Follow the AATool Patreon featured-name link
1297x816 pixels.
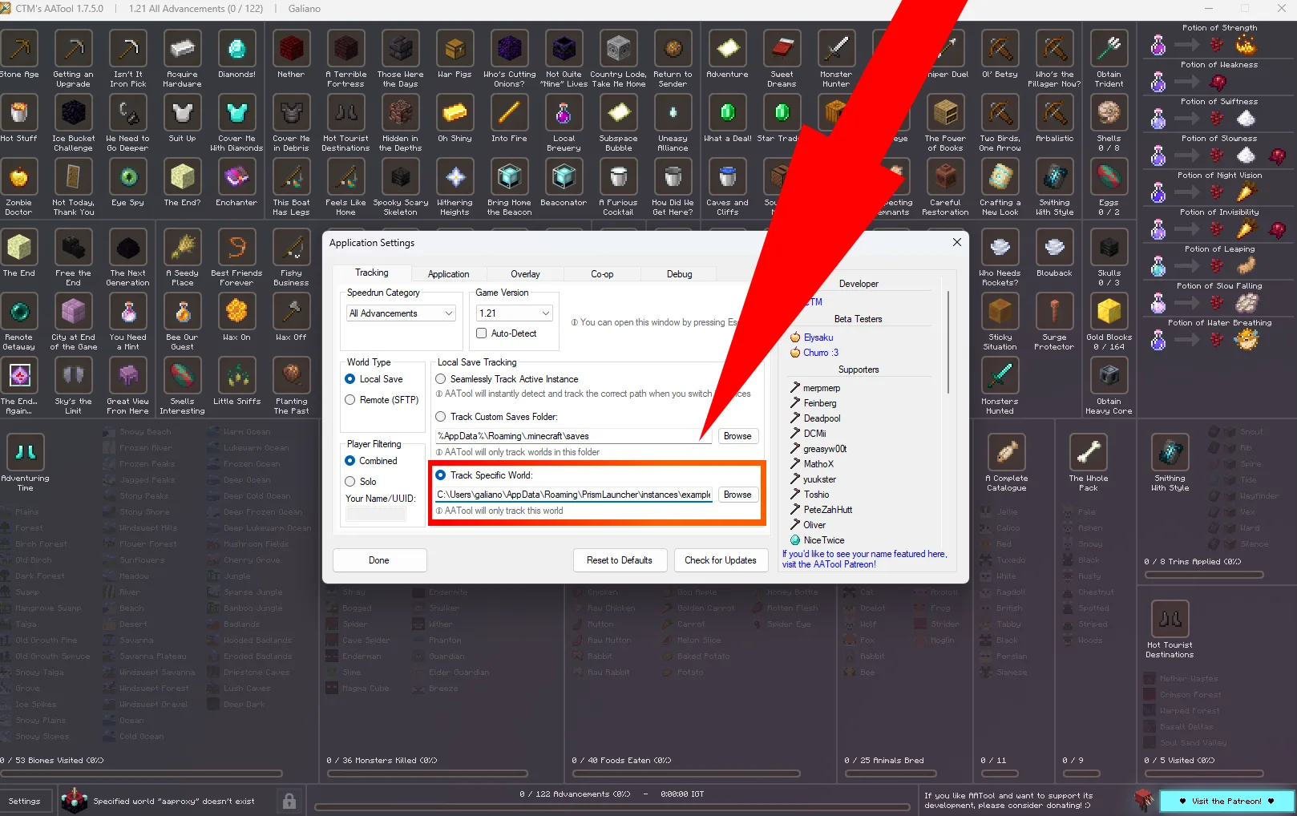point(865,559)
